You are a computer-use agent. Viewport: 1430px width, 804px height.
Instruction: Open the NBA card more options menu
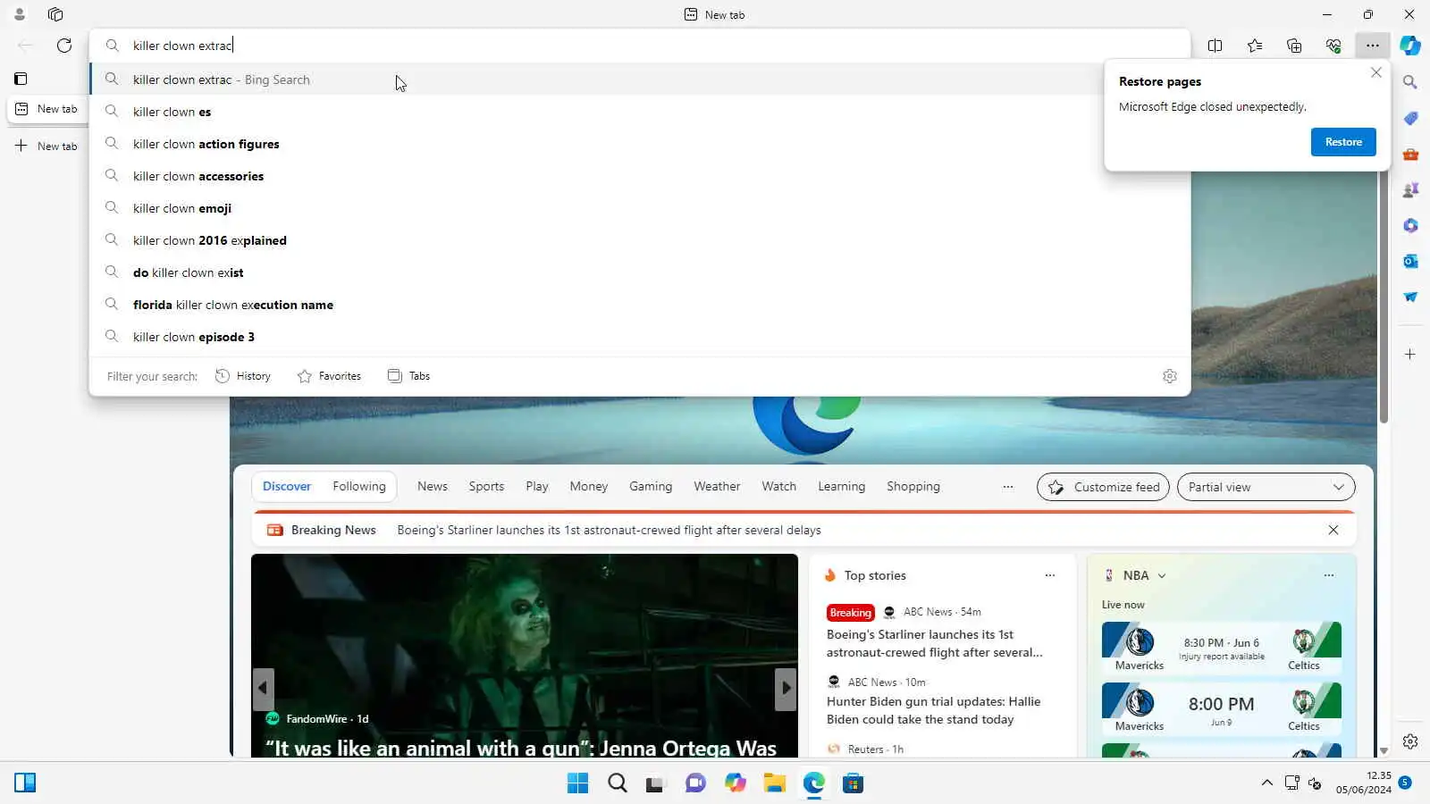point(1329,575)
